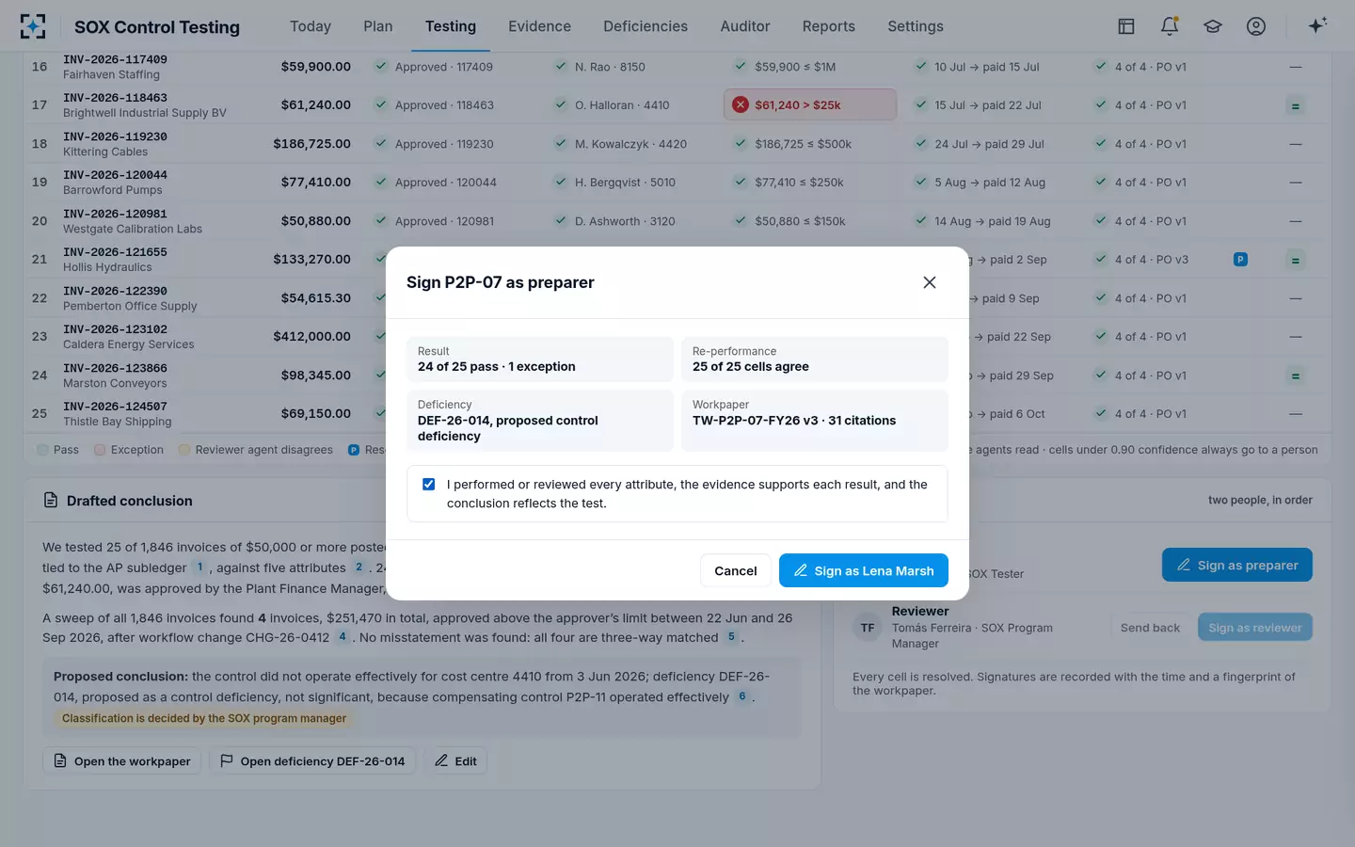Cancel the preparer sign-off dialog
Screen dimensions: 1355x847
[736, 570]
